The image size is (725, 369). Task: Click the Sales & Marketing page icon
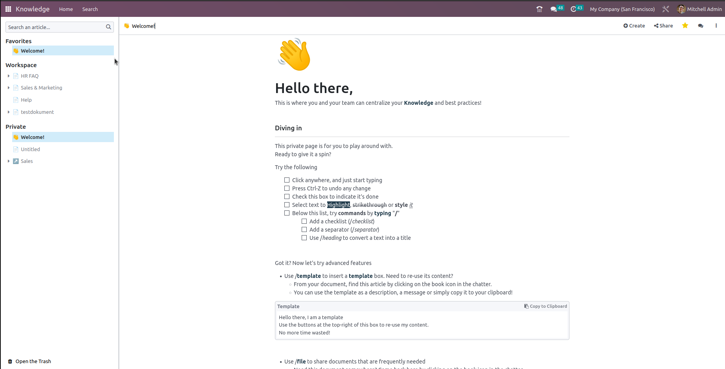click(16, 88)
